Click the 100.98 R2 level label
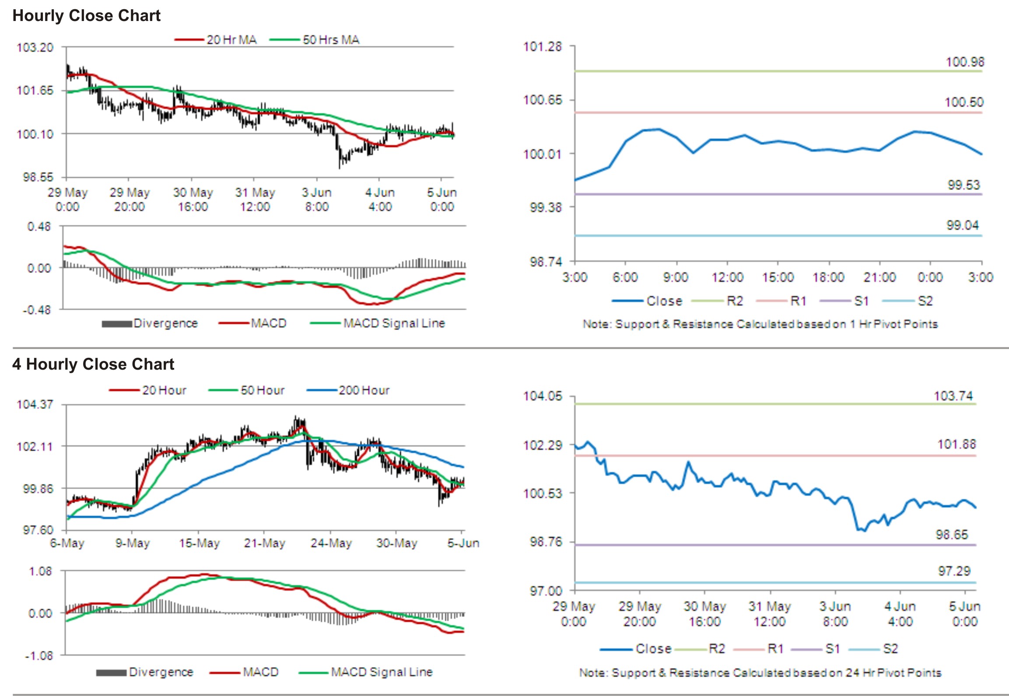Viewport: 1009px width, 696px height. 965,62
